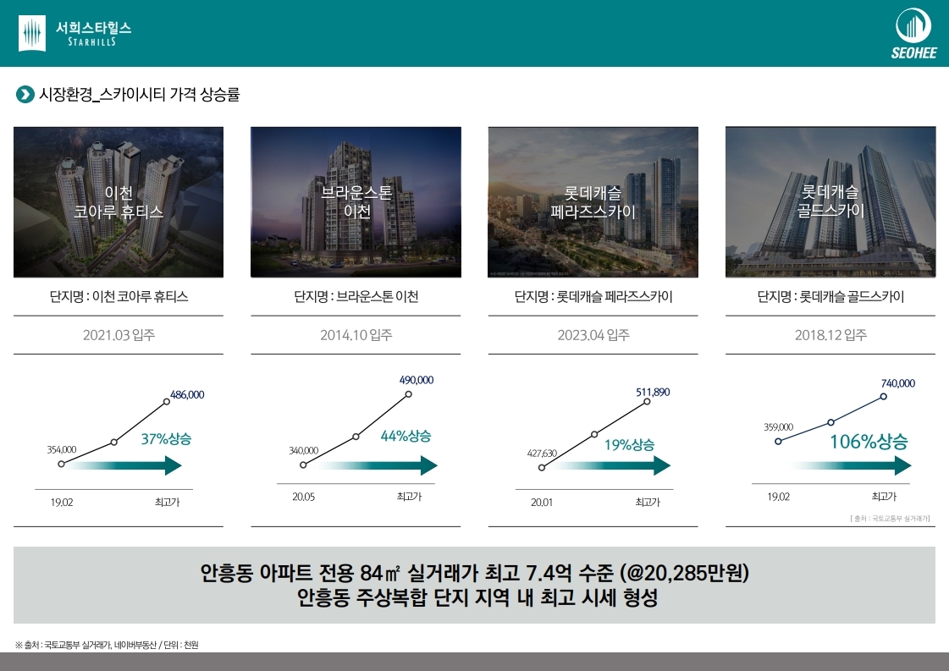Click the 340,000 starting price value

[x=303, y=451]
